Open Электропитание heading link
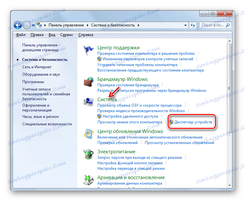 point(116,152)
